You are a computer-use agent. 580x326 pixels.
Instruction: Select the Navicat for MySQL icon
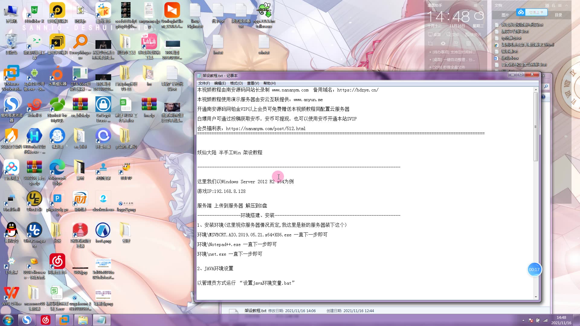point(57,110)
